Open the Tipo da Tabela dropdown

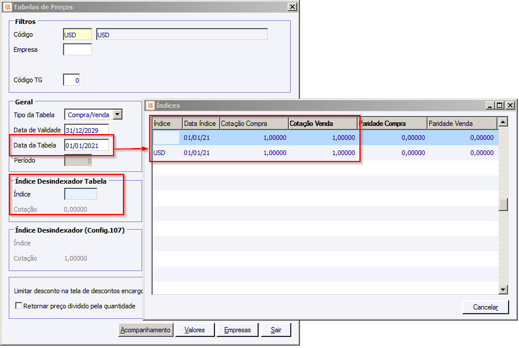[118, 115]
